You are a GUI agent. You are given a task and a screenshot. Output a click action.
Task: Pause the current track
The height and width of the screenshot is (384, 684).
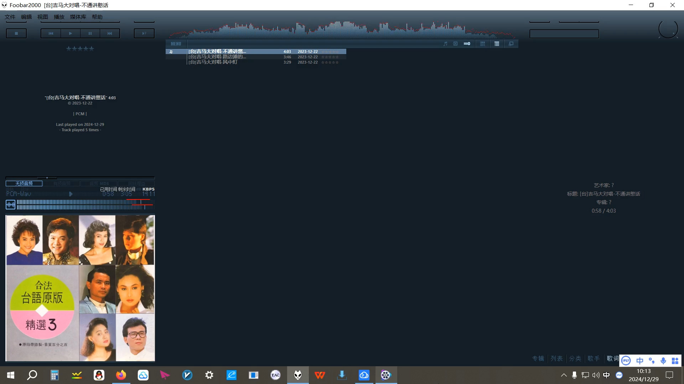(90, 33)
